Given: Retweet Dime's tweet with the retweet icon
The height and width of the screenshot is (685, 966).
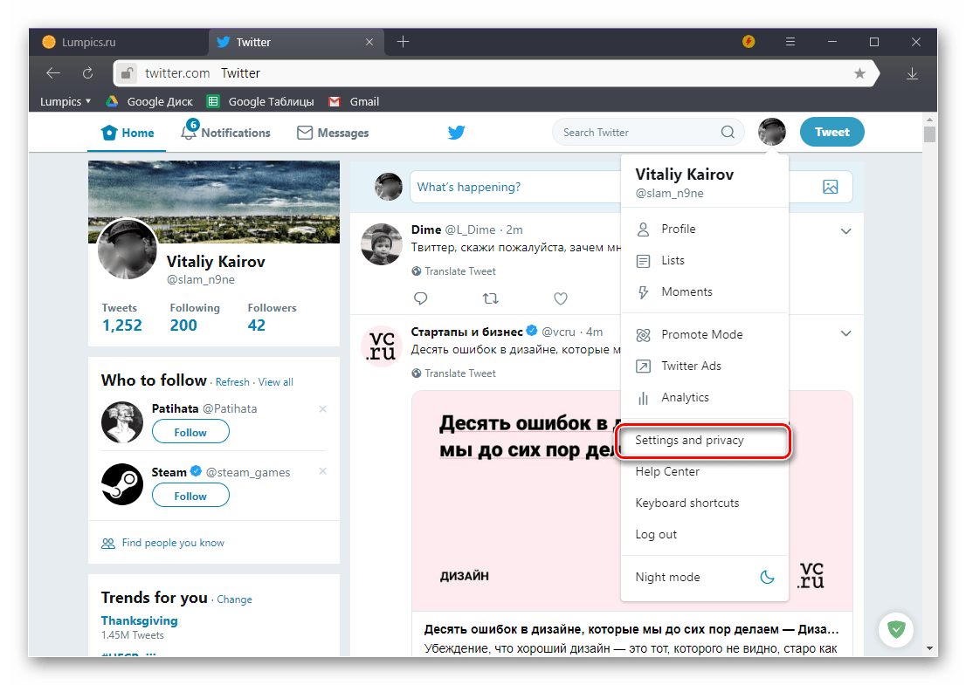Looking at the screenshot, I should coord(490,298).
